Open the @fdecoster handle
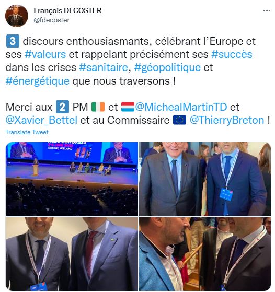This screenshot has width=275, height=292. coord(52,20)
